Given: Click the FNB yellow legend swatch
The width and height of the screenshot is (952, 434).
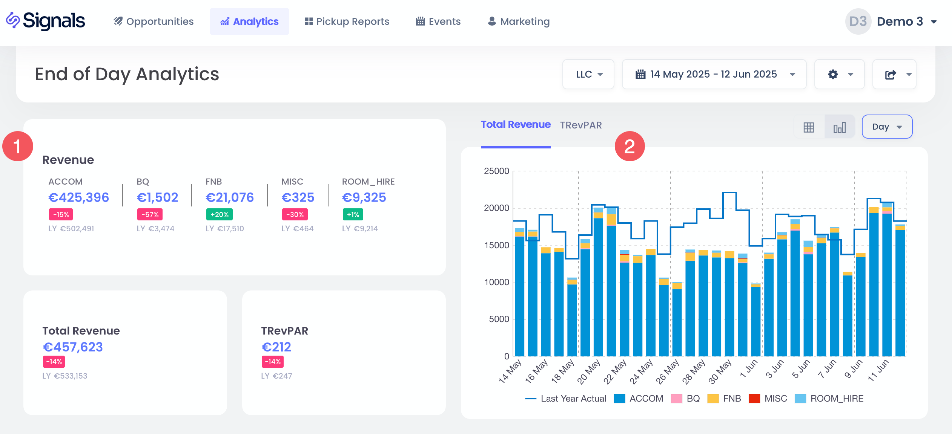Looking at the screenshot, I should tap(713, 399).
